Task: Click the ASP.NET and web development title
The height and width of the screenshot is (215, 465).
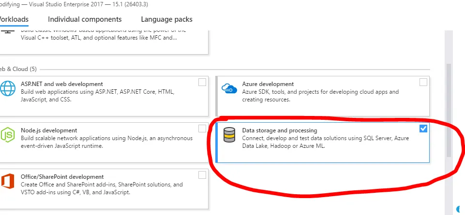Action: [61, 84]
